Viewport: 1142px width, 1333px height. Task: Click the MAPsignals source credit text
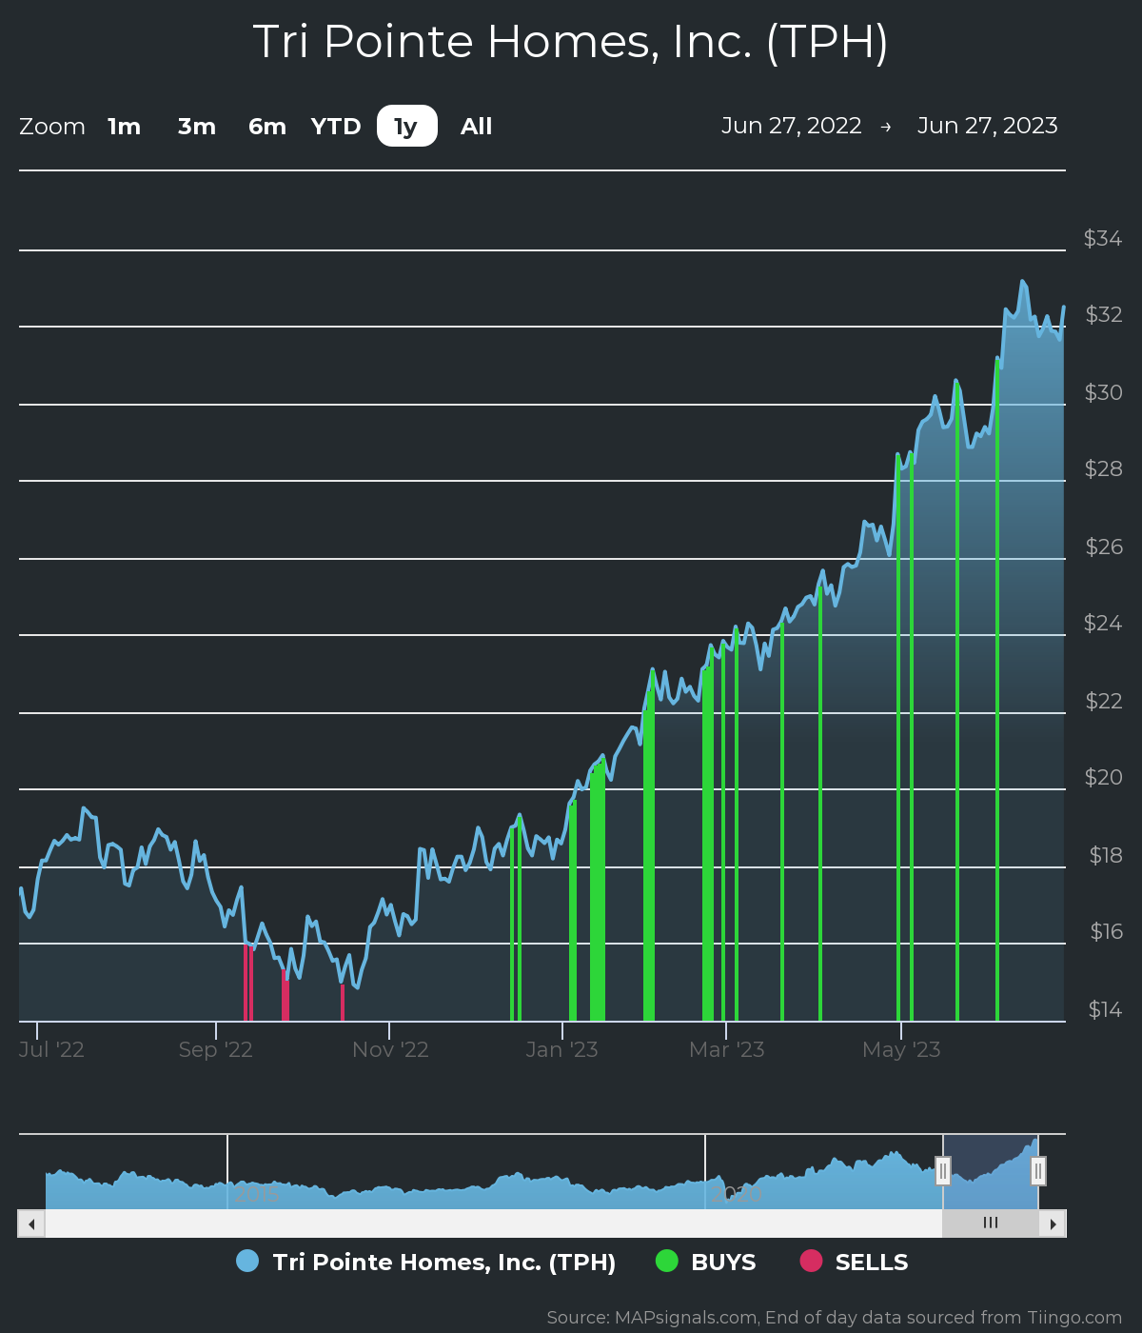(x=835, y=1318)
